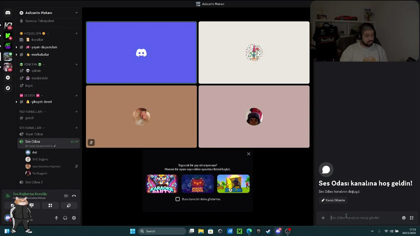
Task: Open user settings gear icon
Action: (x=74, y=218)
